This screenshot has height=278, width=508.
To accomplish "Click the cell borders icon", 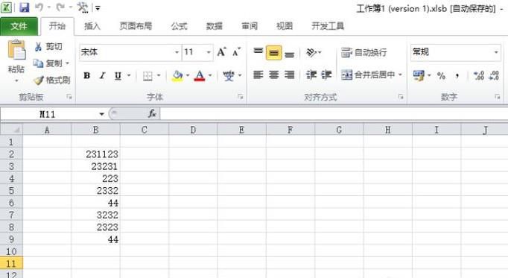I will [x=147, y=76].
